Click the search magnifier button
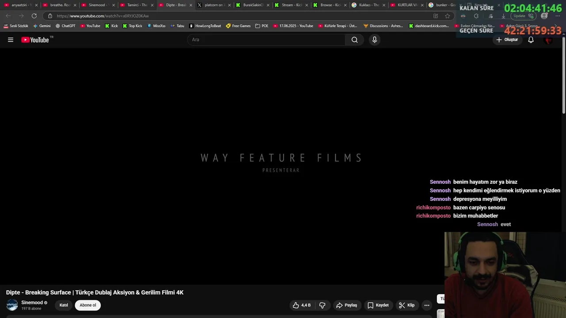566x318 pixels. [355, 40]
